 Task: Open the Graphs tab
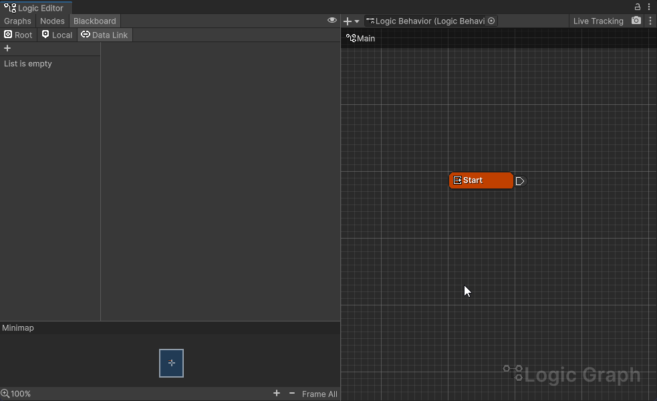[17, 21]
